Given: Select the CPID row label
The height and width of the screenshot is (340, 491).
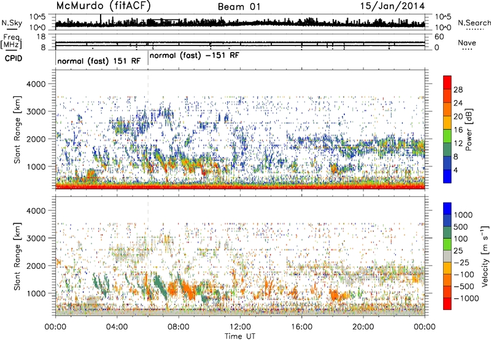Looking at the screenshot, I should (14, 58).
